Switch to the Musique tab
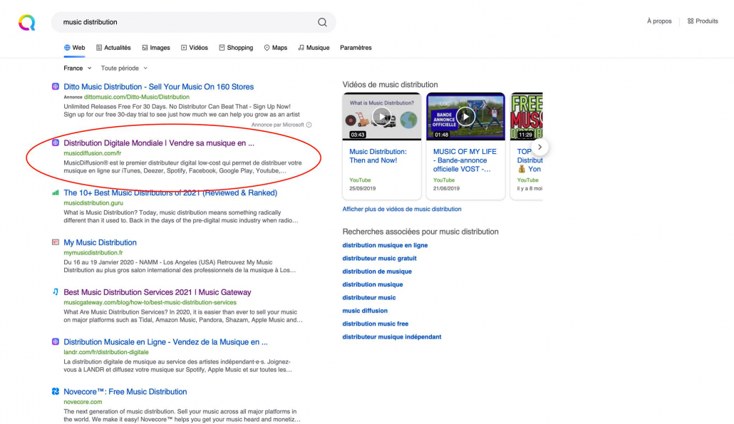Viewport: 734px width, 424px height. [314, 48]
